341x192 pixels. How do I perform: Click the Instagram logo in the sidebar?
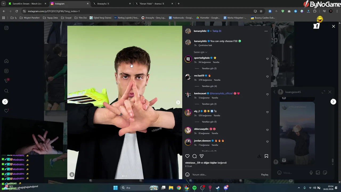click(6, 28)
